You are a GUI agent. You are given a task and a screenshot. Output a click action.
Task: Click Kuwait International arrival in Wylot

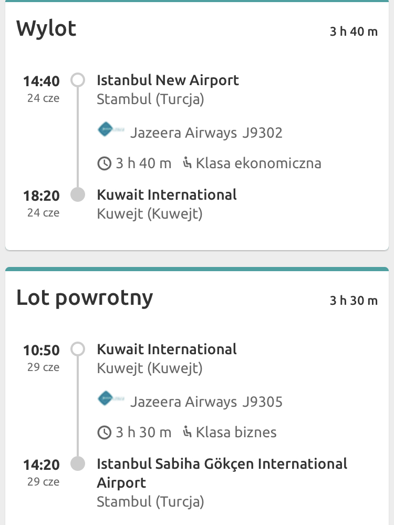point(167,195)
